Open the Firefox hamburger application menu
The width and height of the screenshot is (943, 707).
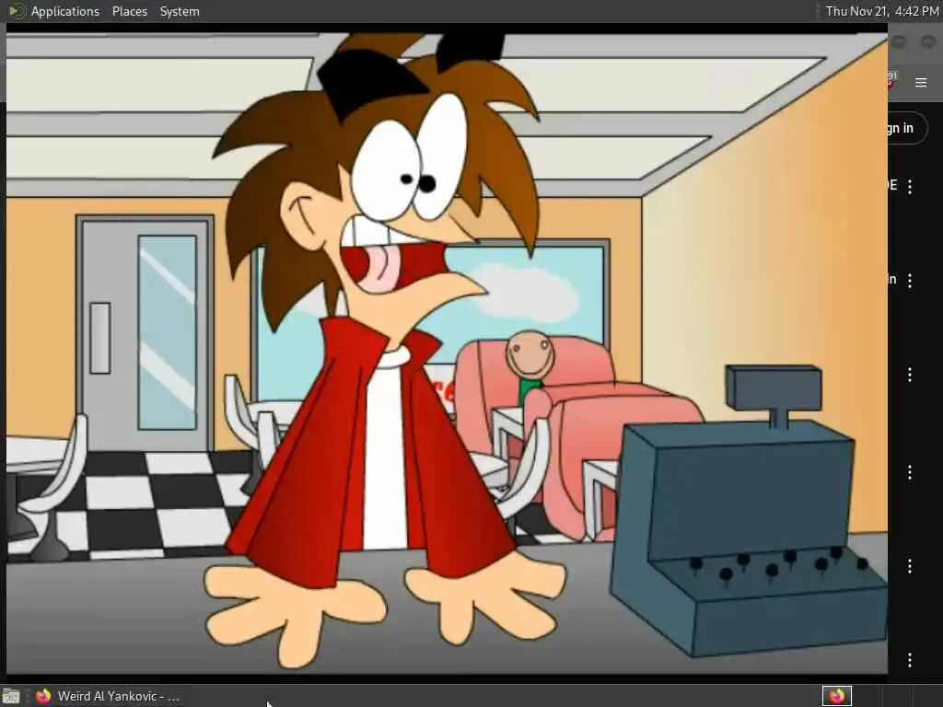click(x=921, y=82)
